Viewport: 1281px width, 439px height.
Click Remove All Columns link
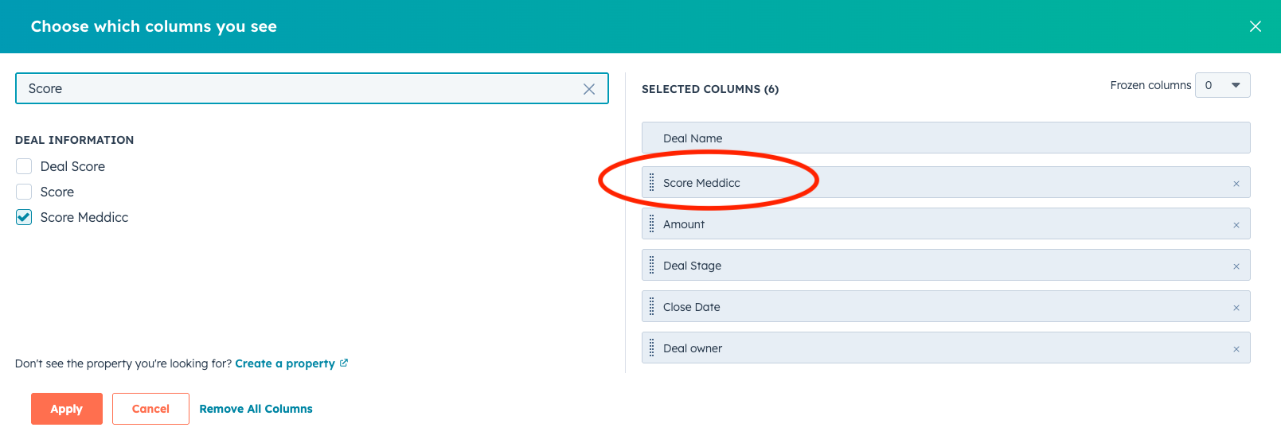[256, 409]
